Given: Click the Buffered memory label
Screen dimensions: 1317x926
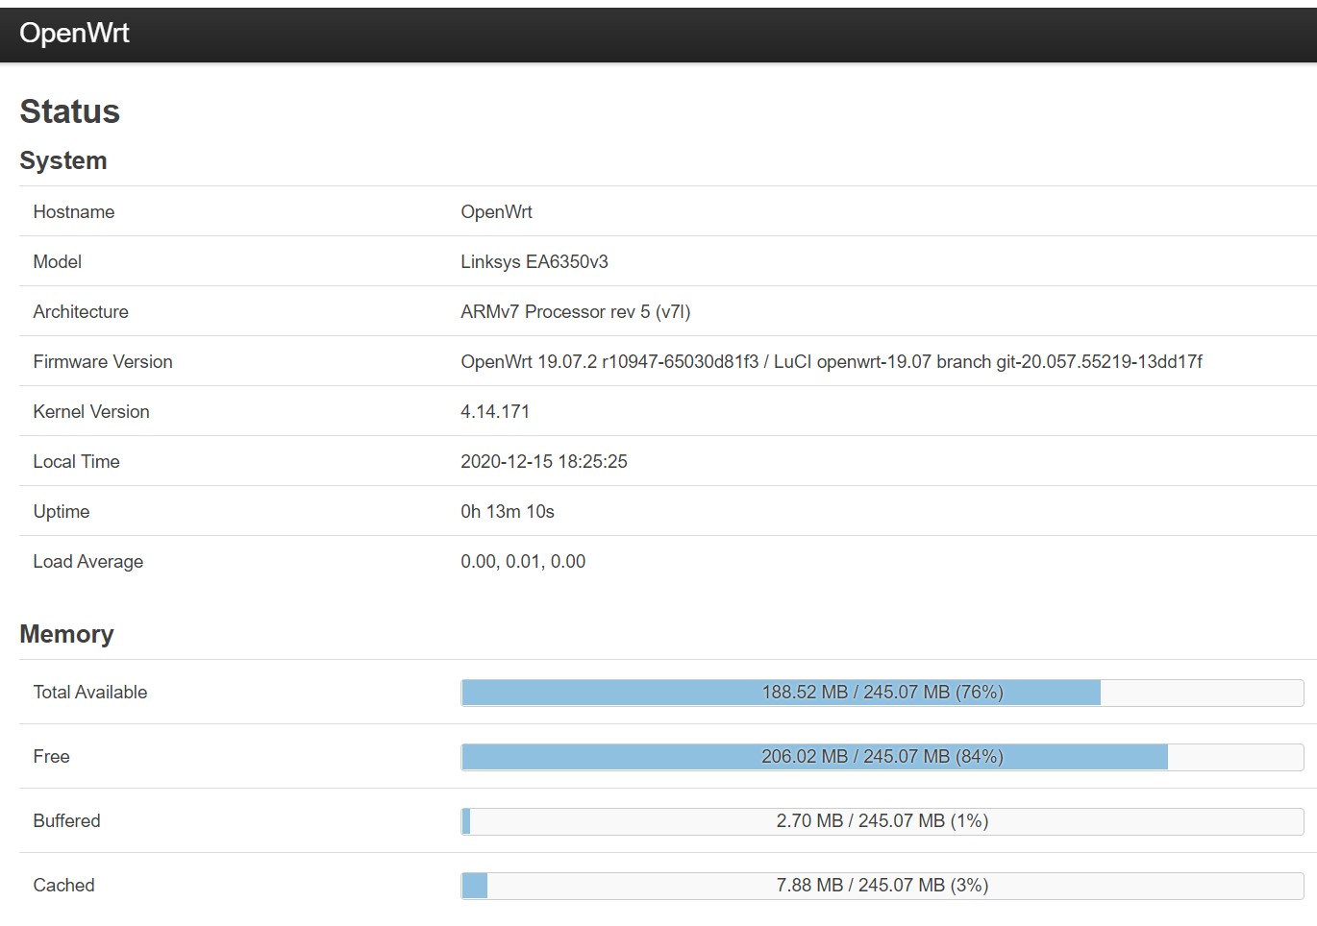Looking at the screenshot, I should click(x=66, y=821).
